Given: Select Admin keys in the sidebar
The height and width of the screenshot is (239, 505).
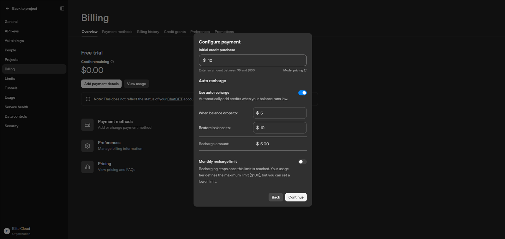Looking at the screenshot, I should coord(34,41).
